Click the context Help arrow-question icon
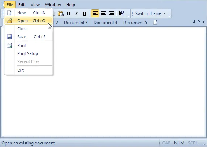This screenshot has width=207, height=147. coord(121,13)
